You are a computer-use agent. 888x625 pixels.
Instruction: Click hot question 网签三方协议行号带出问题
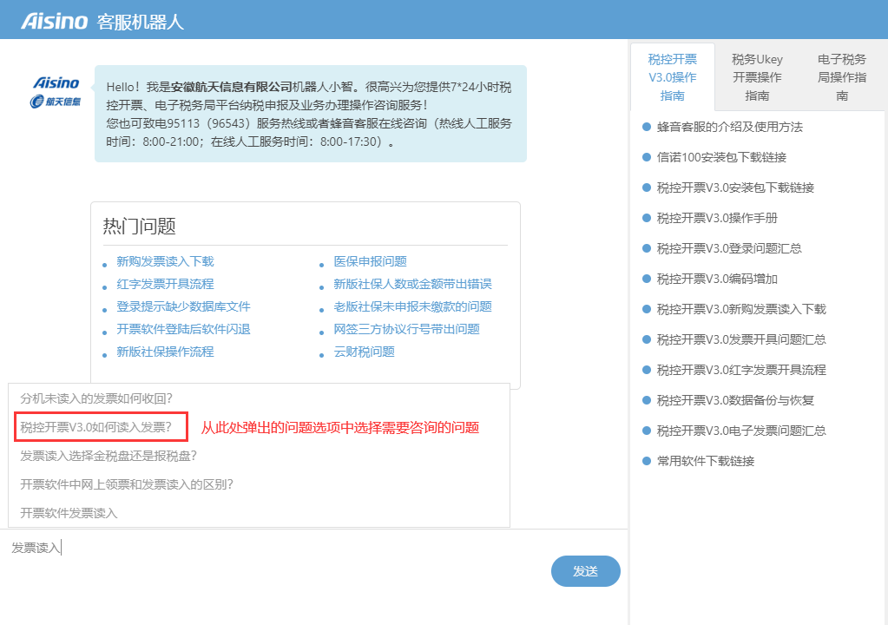(406, 330)
